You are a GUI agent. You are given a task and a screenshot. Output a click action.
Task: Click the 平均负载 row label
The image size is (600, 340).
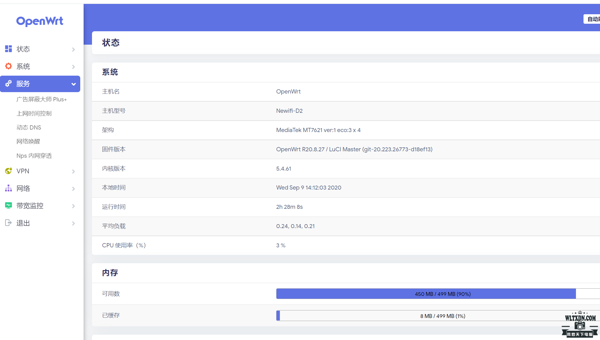[x=114, y=226]
